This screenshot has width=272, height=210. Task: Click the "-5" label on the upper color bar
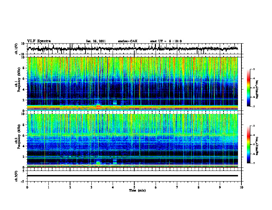[253, 88]
